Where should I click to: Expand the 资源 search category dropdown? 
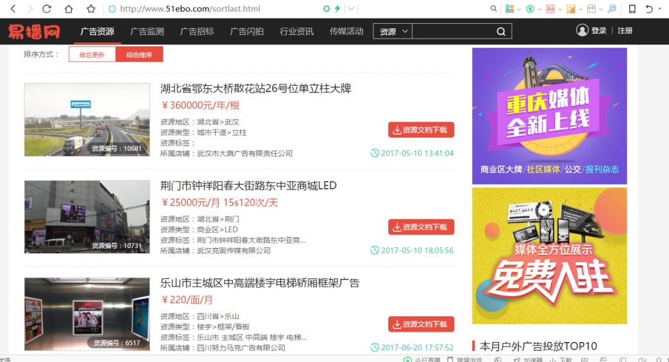(x=393, y=32)
